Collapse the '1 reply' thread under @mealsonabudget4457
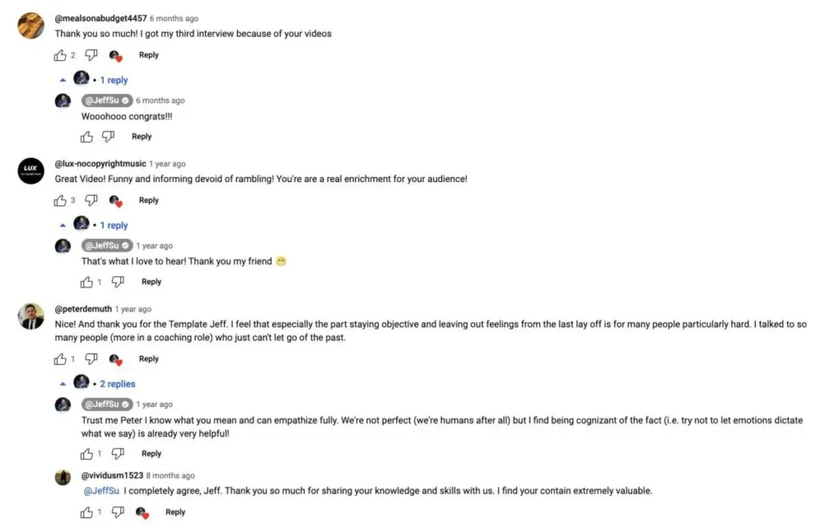 [64, 79]
